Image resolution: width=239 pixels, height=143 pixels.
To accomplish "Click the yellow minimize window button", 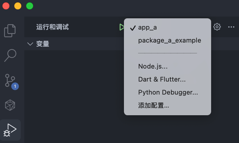I will point(18,6).
